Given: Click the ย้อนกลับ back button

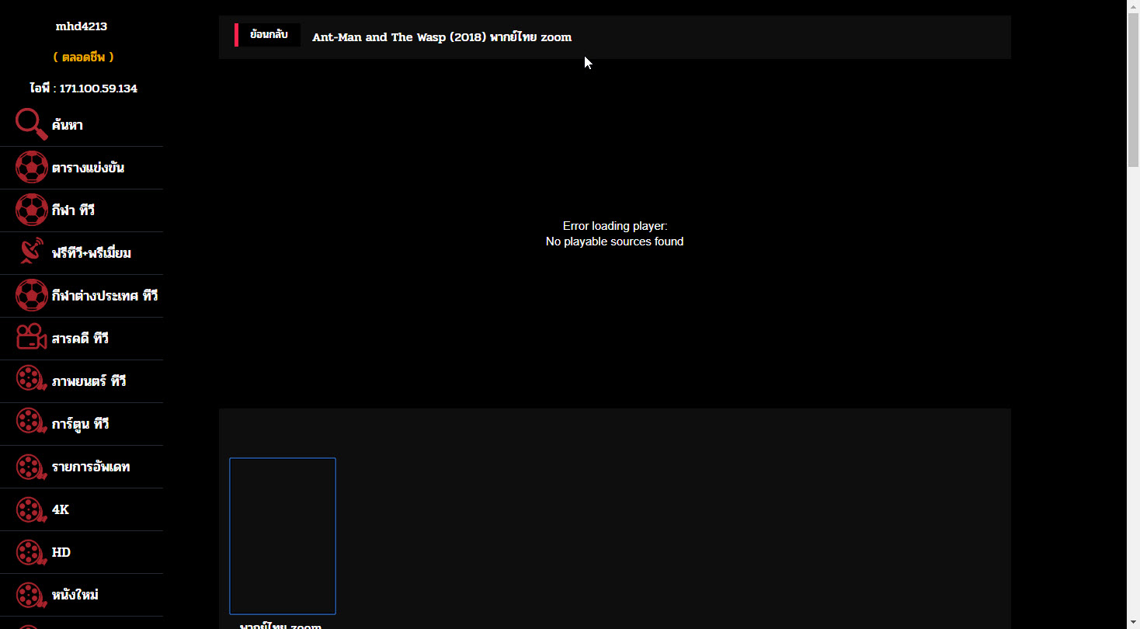Looking at the screenshot, I should 269,35.
